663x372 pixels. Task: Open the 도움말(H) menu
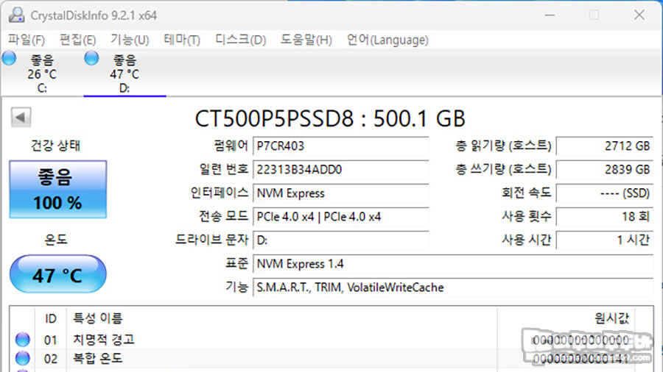[x=306, y=40]
